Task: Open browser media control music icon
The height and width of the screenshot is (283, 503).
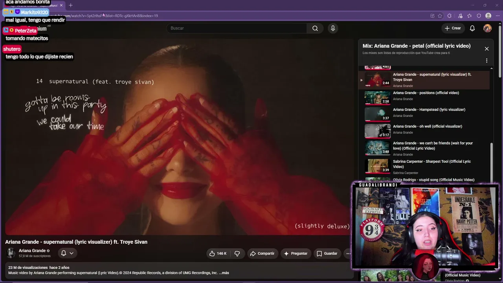Action: click(460, 16)
